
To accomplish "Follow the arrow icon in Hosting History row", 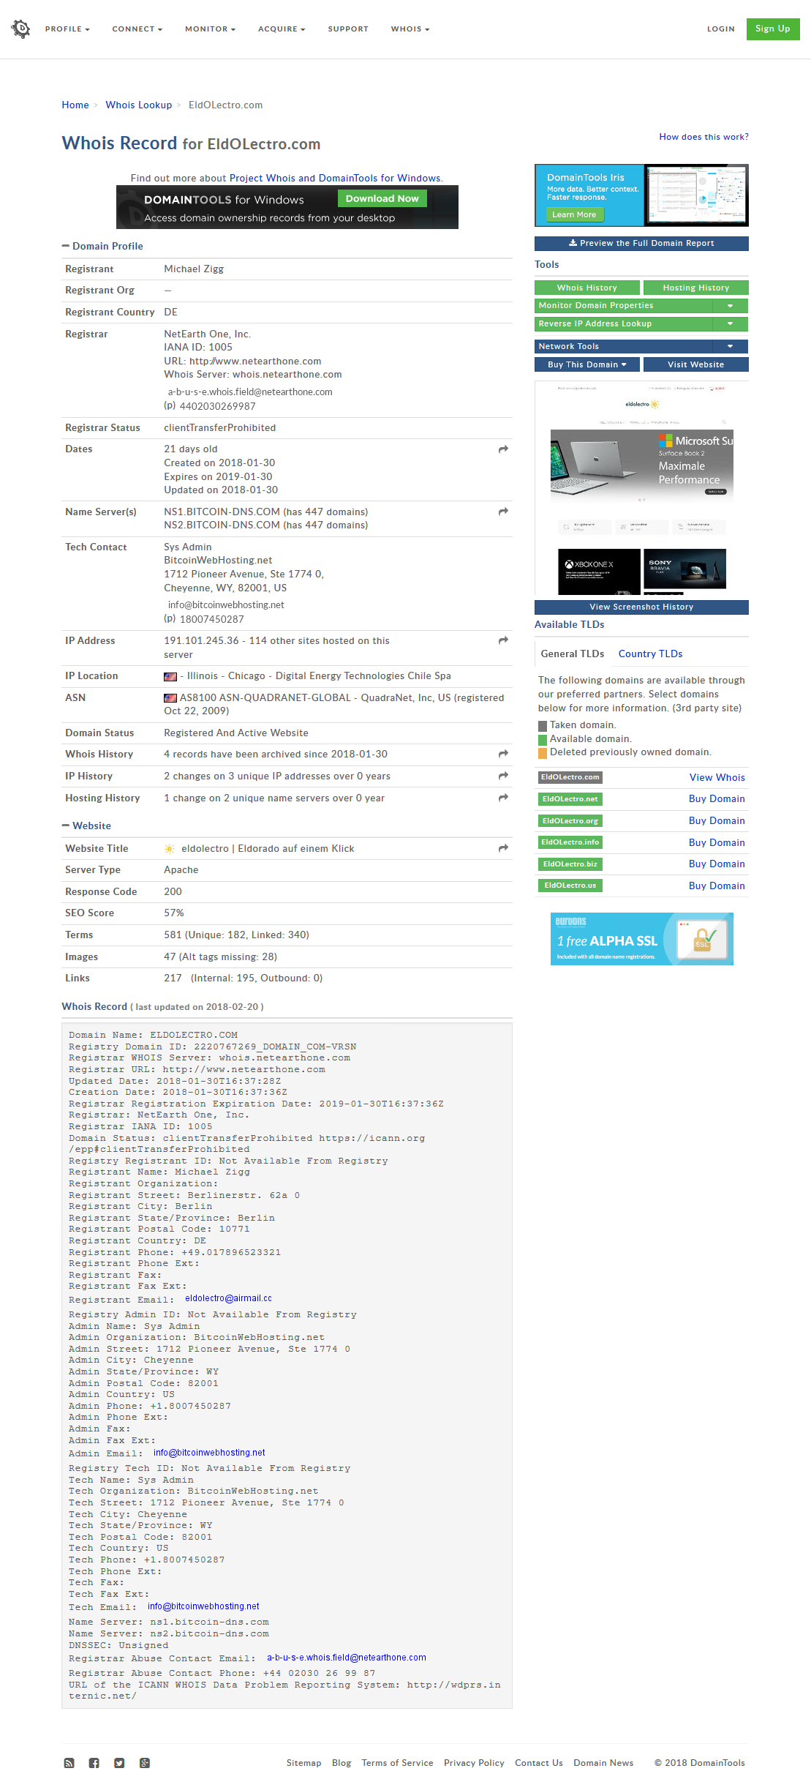I will click(503, 798).
